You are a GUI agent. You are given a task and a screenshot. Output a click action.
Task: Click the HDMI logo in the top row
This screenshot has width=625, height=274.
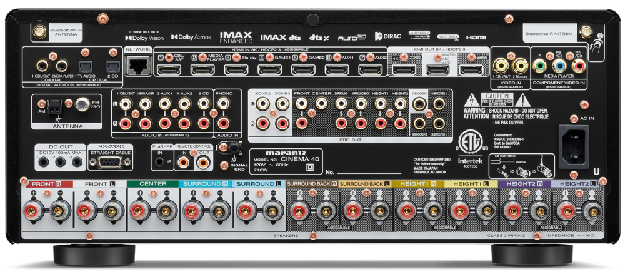pyautogui.click(x=476, y=38)
